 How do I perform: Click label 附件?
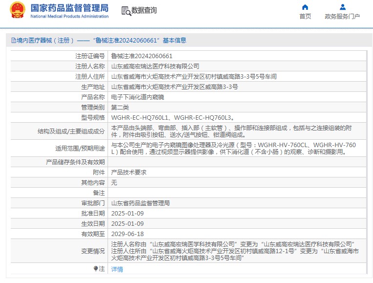pos(99,172)
